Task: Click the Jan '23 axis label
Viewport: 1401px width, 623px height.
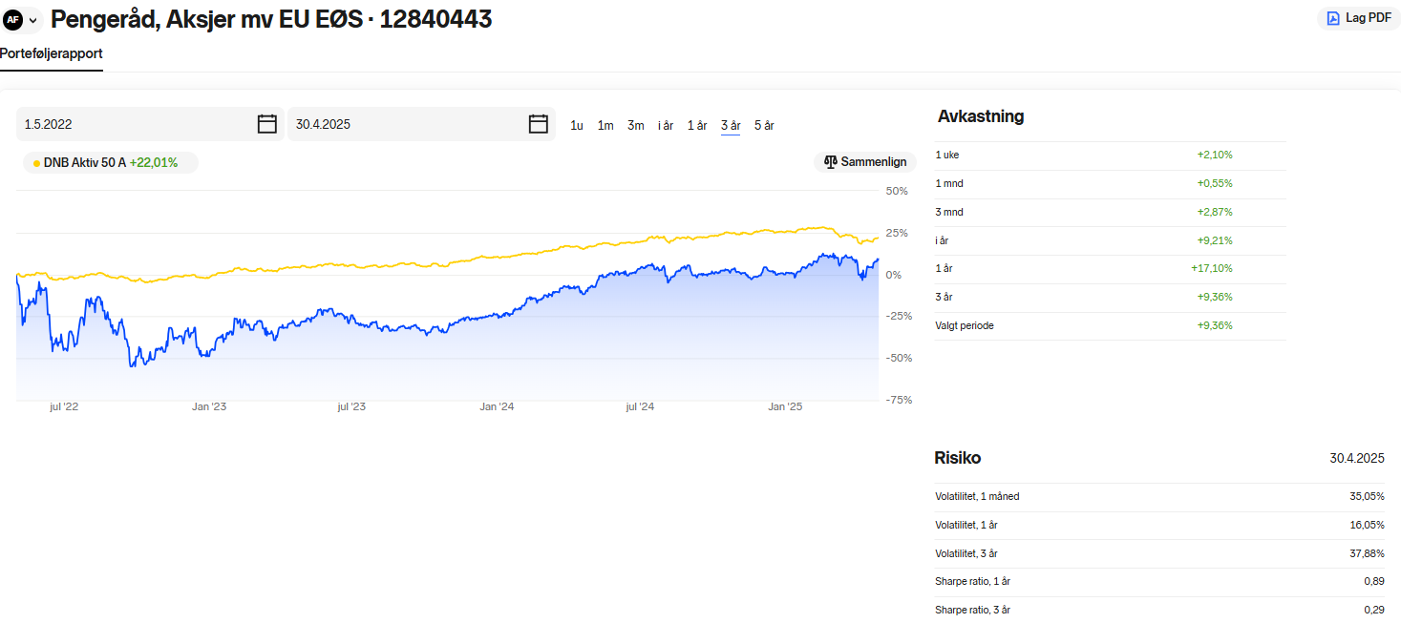Action: 209,406
